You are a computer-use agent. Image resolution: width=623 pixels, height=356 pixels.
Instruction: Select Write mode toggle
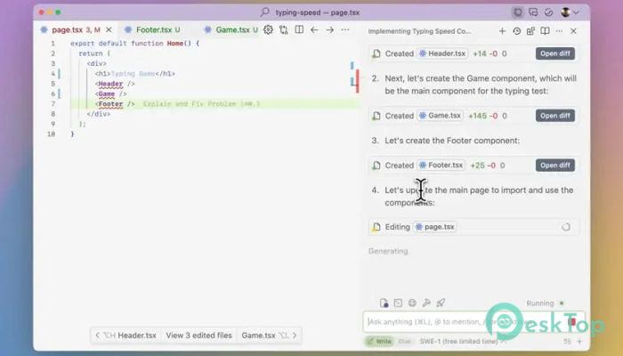(379, 341)
